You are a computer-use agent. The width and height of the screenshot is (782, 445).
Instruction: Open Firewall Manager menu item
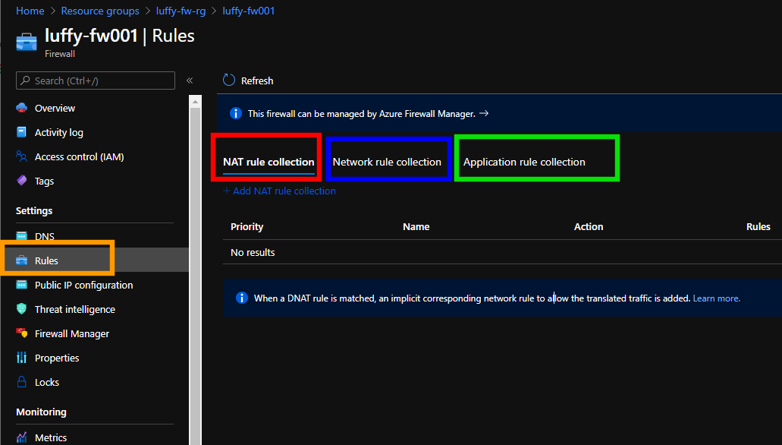coord(72,333)
